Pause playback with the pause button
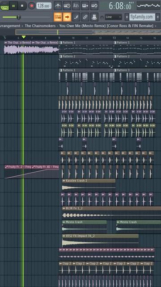Image resolution: width=161 pixels, height=287 pixels. coord(13,6)
